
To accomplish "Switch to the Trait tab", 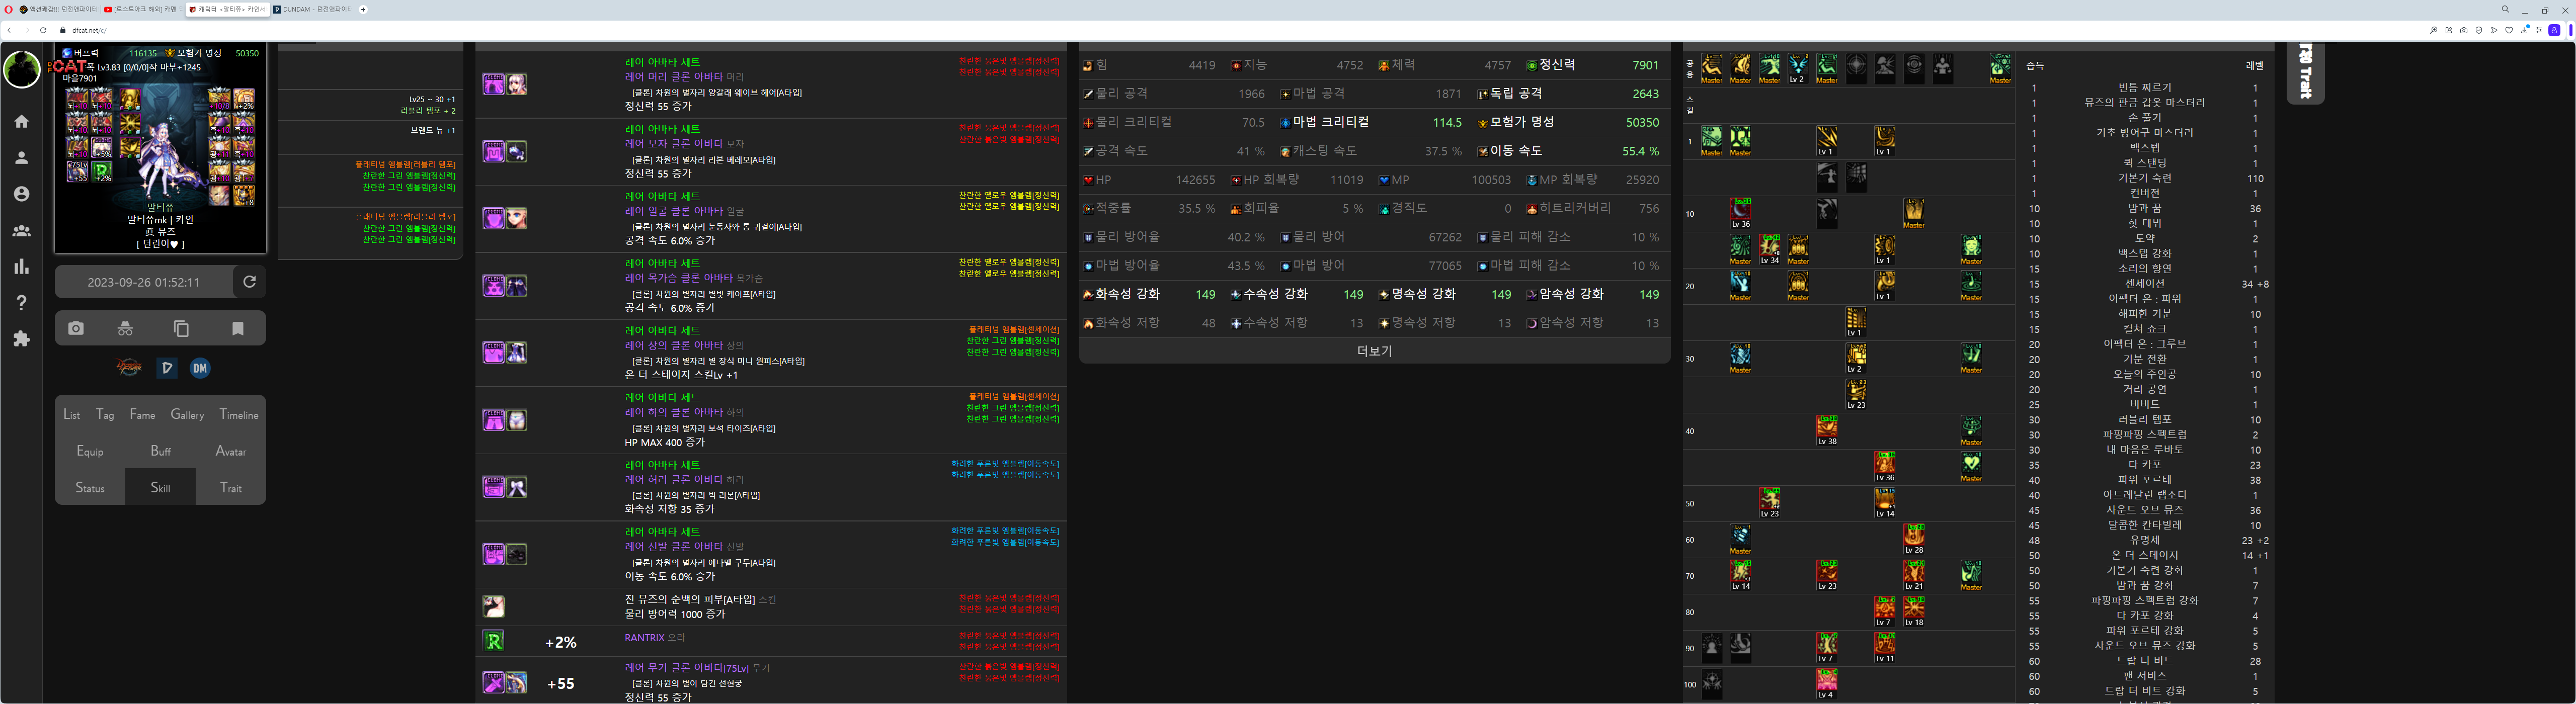I will point(231,488).
